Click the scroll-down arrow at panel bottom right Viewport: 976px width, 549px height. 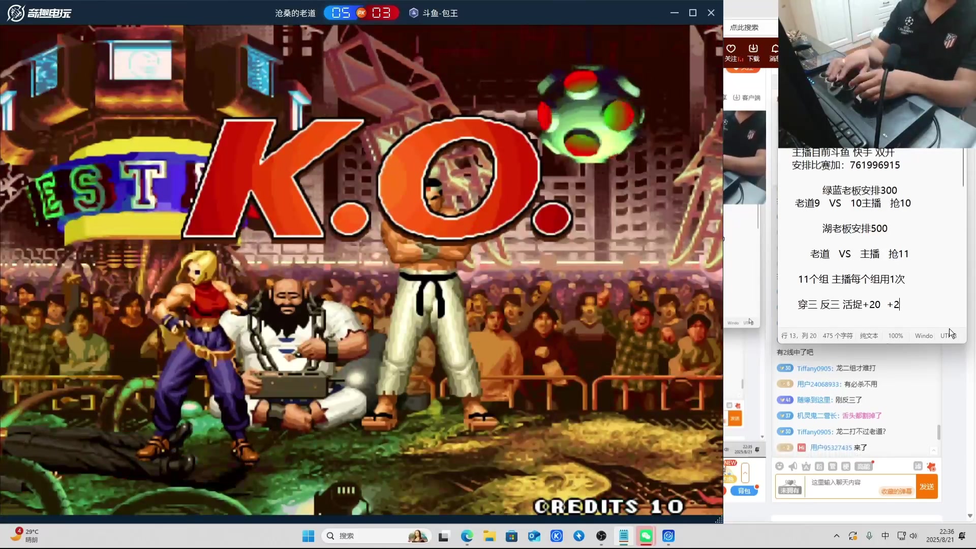click(970, 515)
